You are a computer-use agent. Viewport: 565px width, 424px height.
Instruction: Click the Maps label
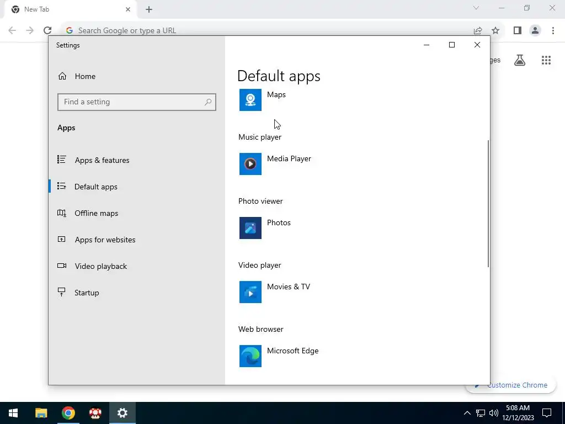[276, 94]
